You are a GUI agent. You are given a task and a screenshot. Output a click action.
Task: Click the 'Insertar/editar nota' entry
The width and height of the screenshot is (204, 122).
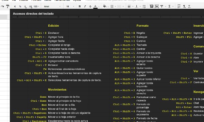coord(59,57)
